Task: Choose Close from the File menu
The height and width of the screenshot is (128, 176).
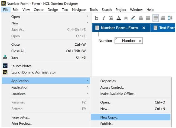Action: (48, 45)
